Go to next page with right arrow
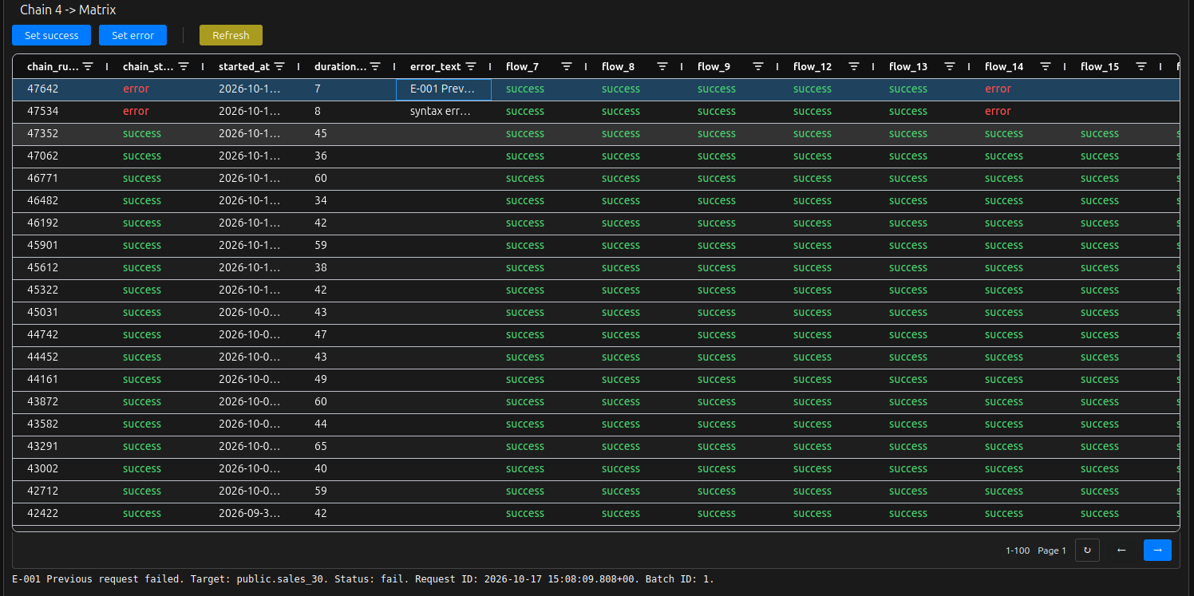The width and height of the screenshot is (1194, 596). coord(1157,550)
